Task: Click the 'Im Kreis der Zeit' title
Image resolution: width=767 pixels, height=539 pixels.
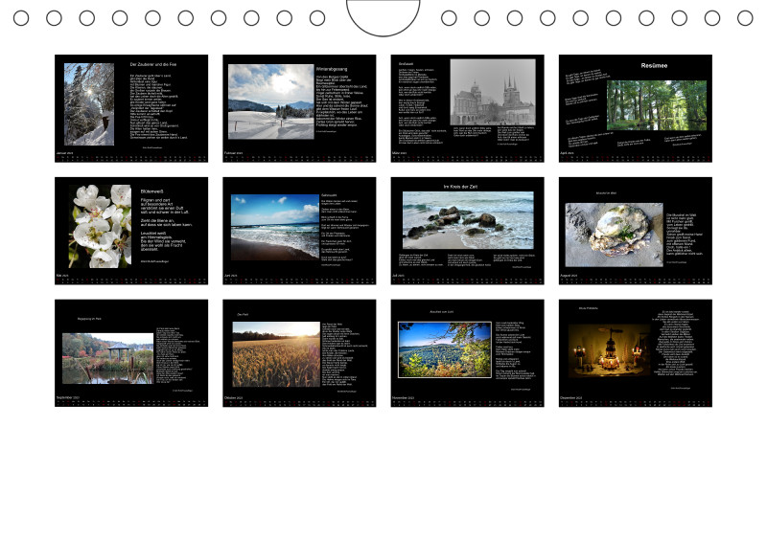Action: click(x=460, y=187)
